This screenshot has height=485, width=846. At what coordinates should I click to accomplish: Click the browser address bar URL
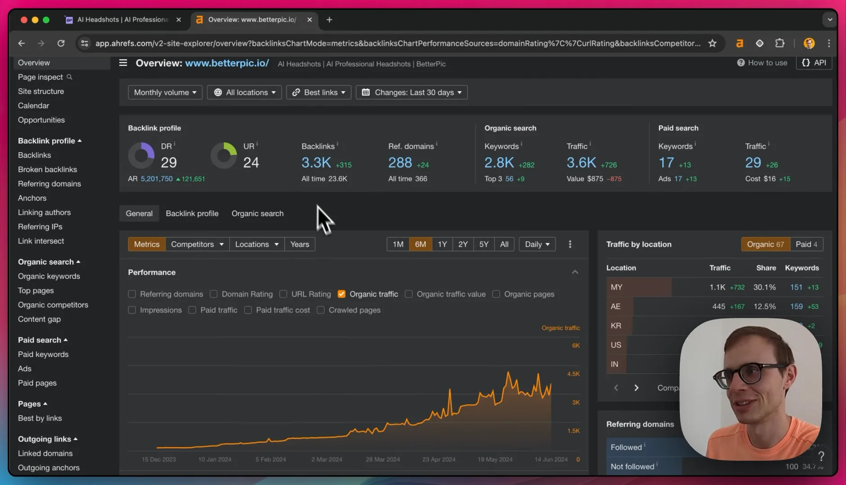(398, 44)
